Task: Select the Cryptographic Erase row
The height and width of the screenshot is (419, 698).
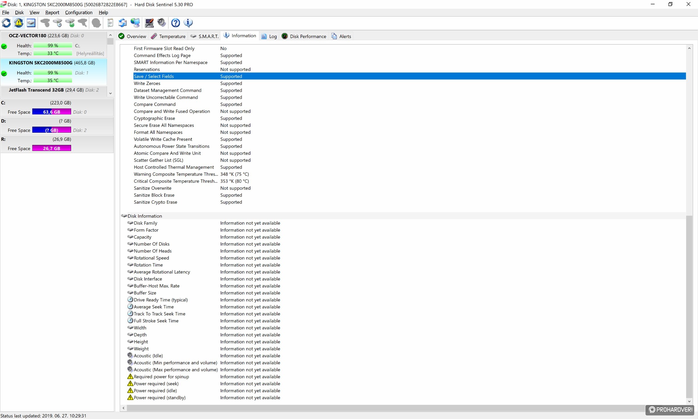Action: pyautogui.click(x=409, y=118)
